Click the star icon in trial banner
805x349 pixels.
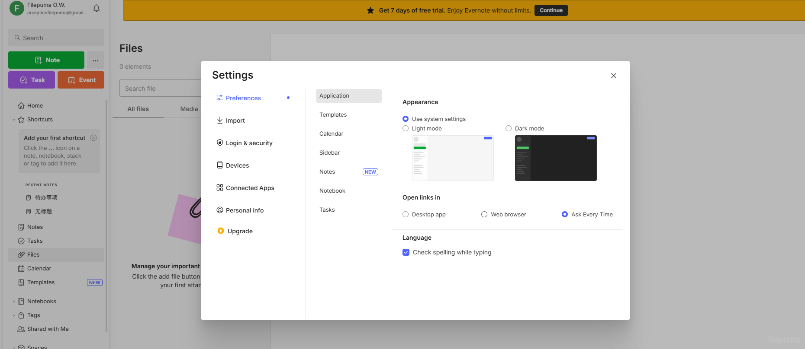click(370, 10)
